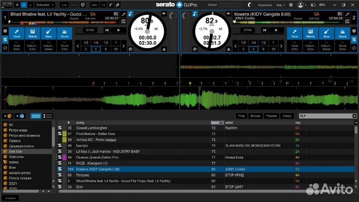Jump to track start on deck 1
359x202 pixels.
pos(107,30)
